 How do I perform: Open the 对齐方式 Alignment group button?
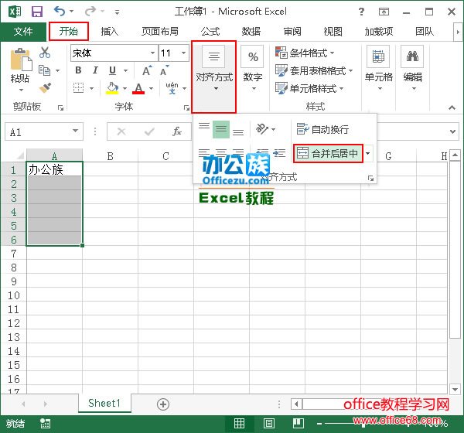pos(213,77)
